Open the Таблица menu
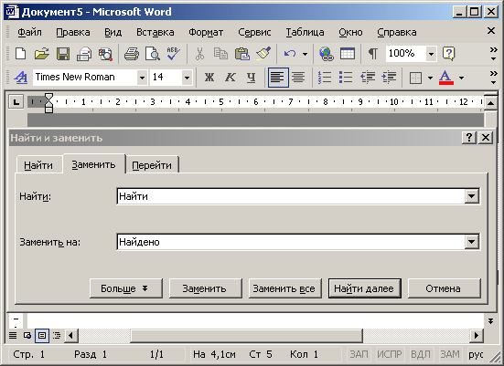 (305, 32)
